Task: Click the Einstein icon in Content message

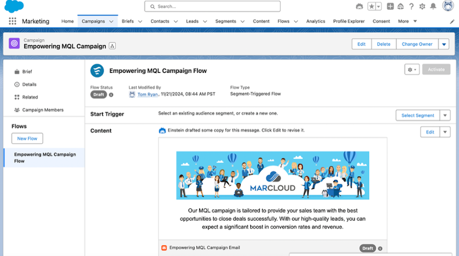Action: click(x=162, y=131)
